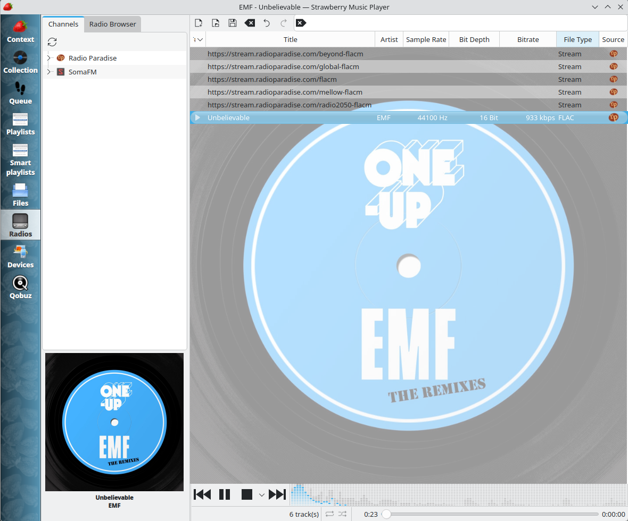Load a playlist from file

pos(216,23)
